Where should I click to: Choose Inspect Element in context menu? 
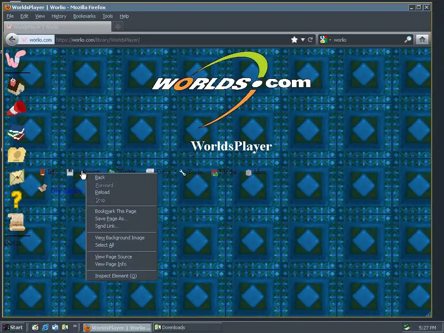[121, 276]
